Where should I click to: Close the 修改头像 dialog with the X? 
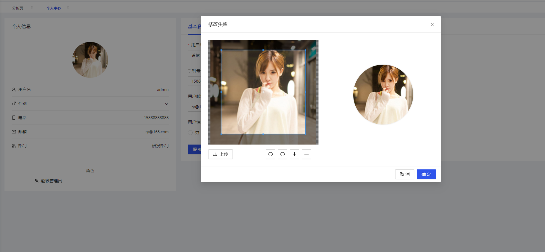[x=432, y=25]
